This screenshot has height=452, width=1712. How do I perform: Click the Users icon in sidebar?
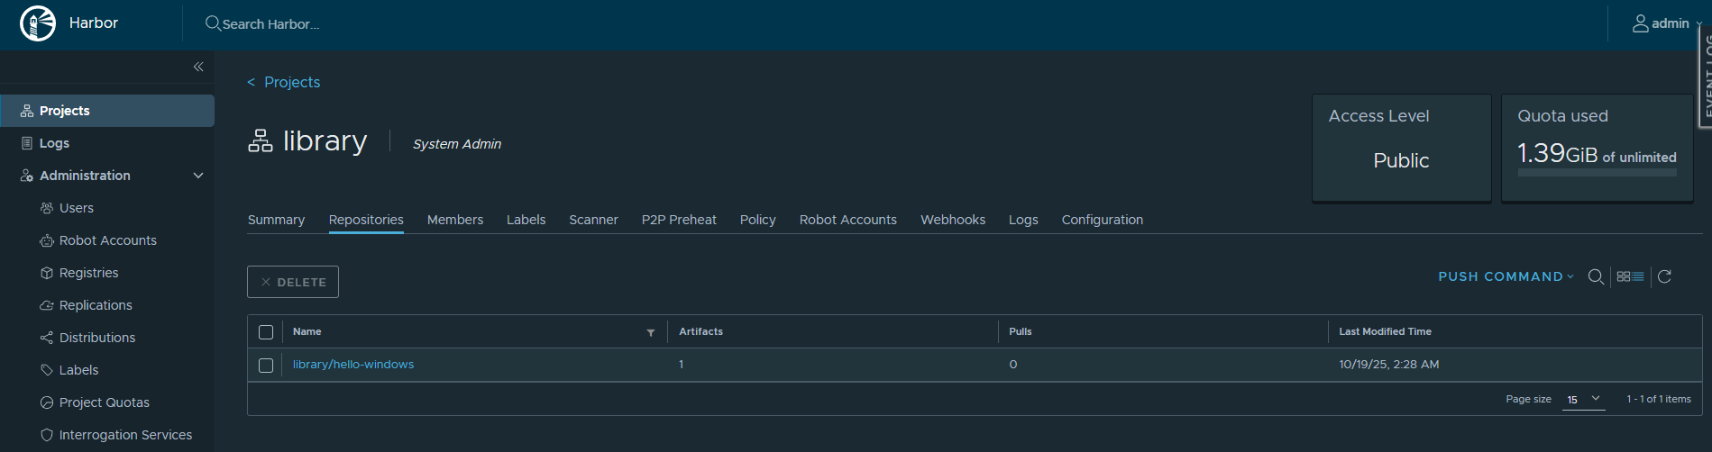47,208
